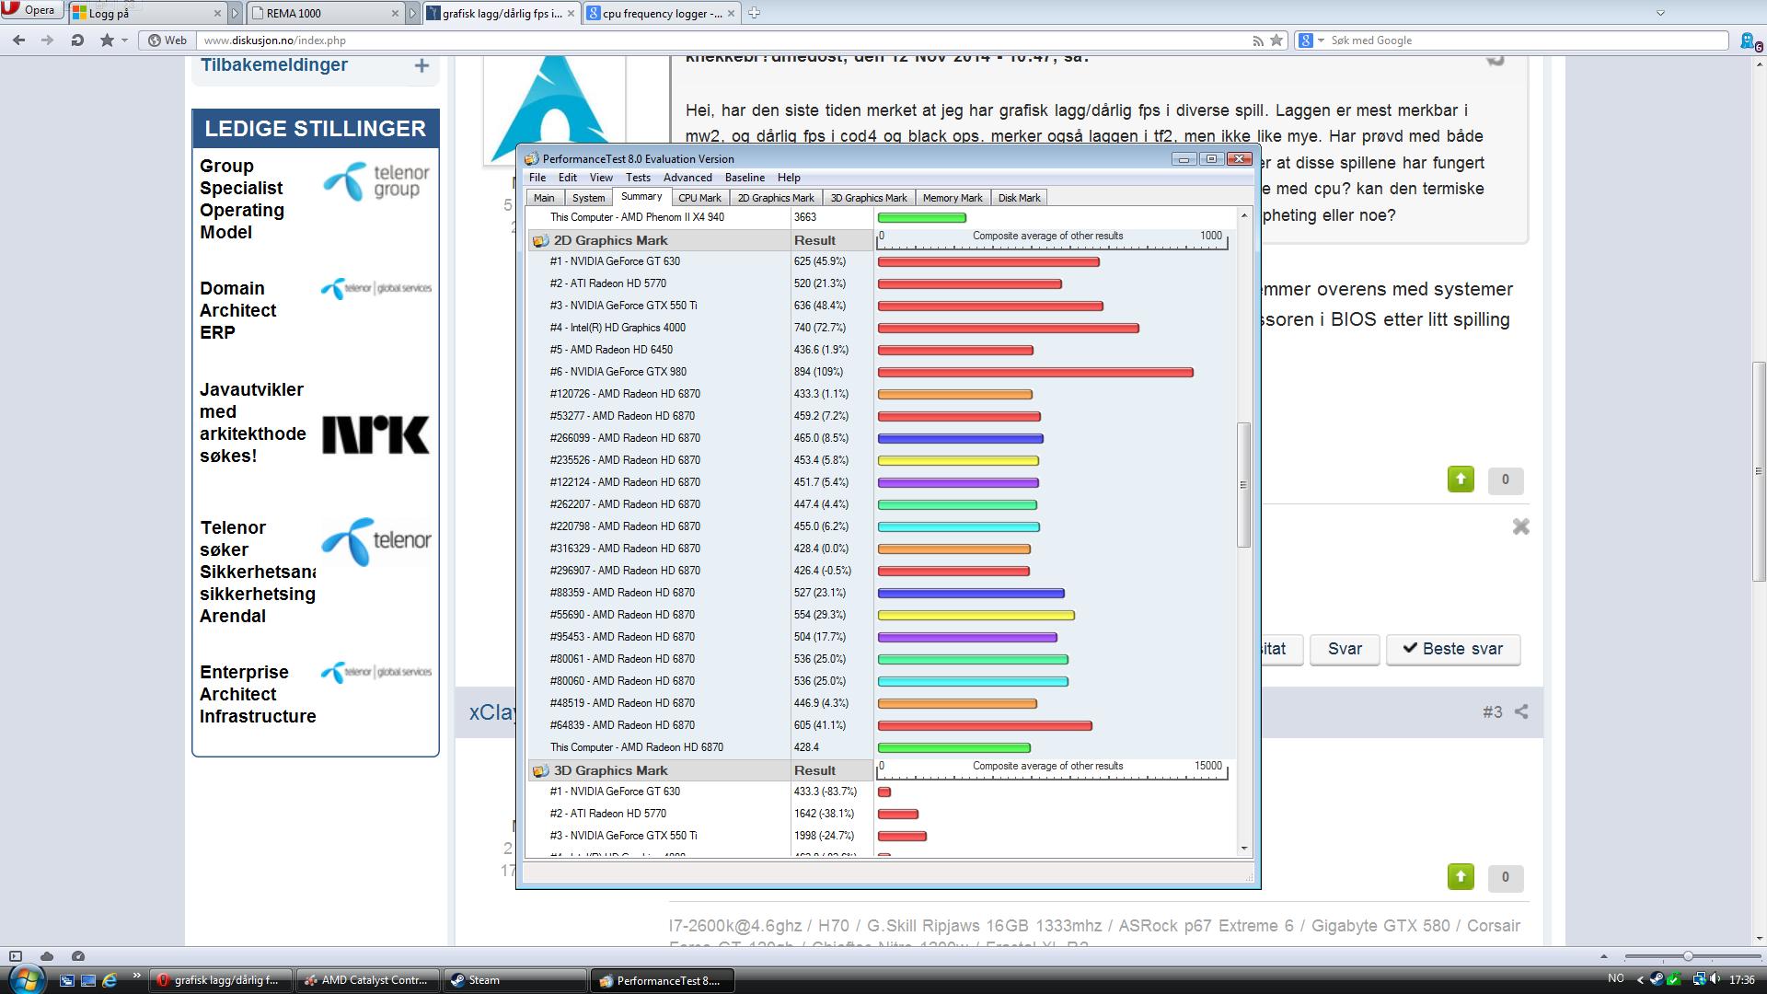Switch to the CPU Mark tab

tap(699, 198)
